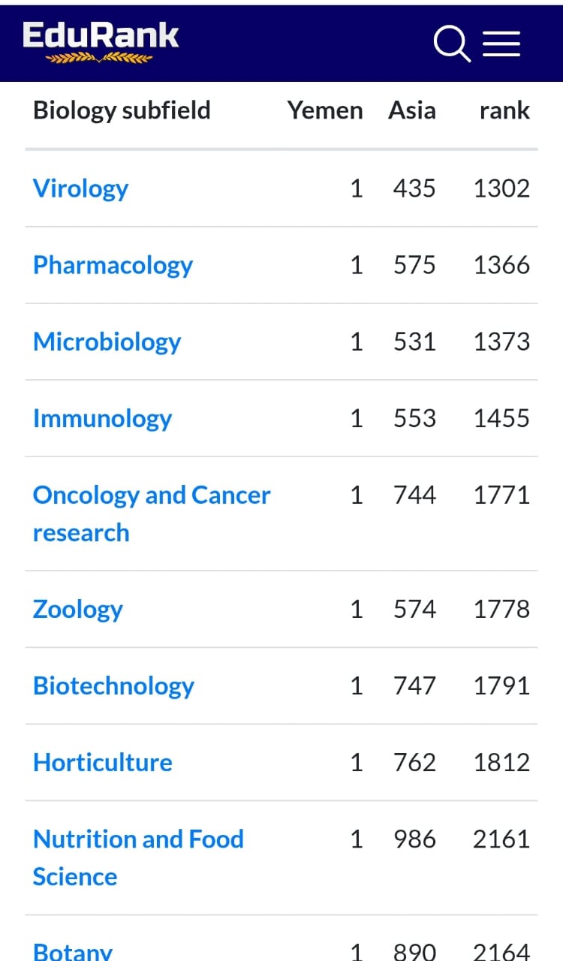Open the Virology link
Screen dimensions: 563x961
point(80,188)
